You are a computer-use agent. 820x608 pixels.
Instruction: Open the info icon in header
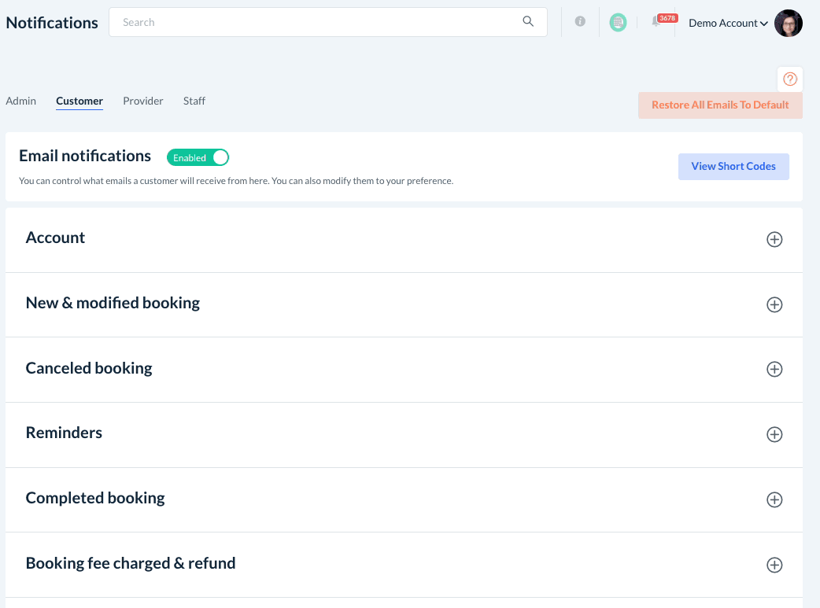[x=579, y=21]
